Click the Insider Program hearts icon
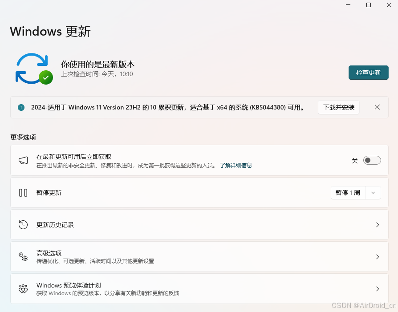This screenshot has width=398, height=312. [x=23, y=289]
